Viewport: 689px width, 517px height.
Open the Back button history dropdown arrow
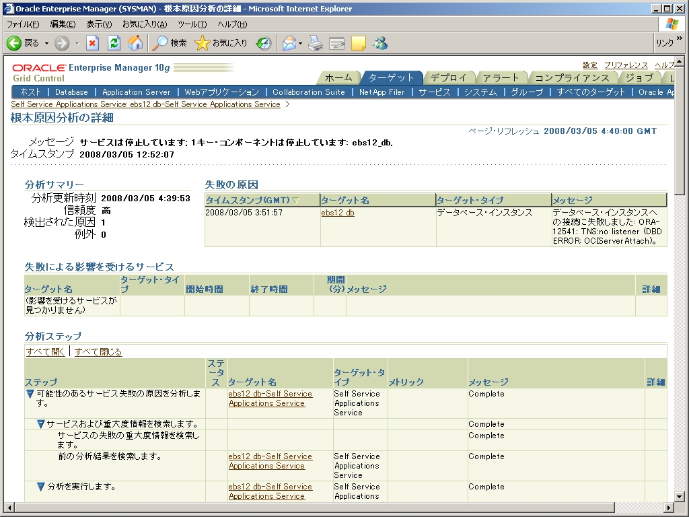click(46, 44)
